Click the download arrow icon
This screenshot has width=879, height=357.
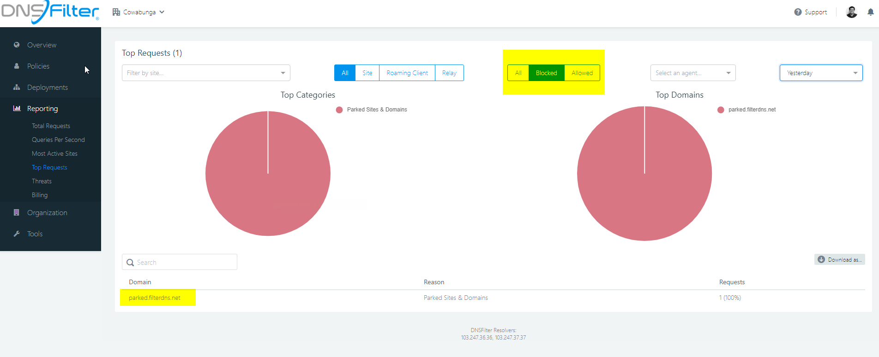point(821,259)
